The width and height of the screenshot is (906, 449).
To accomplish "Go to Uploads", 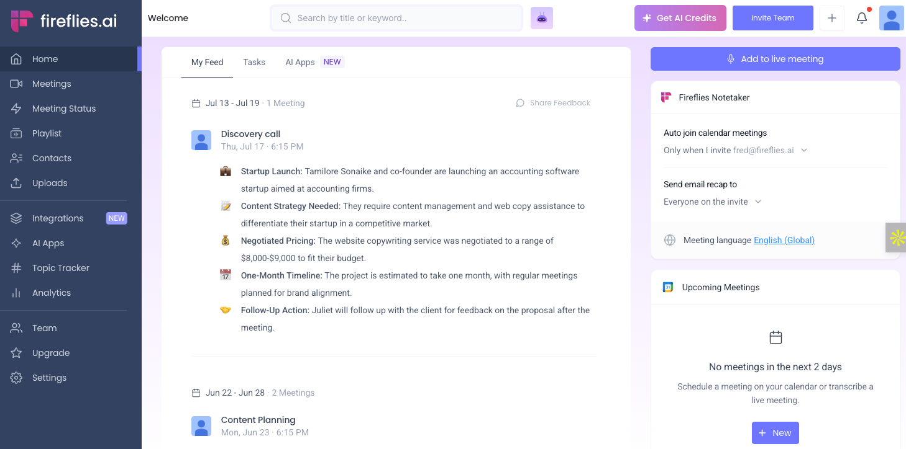I will (70, 183).
